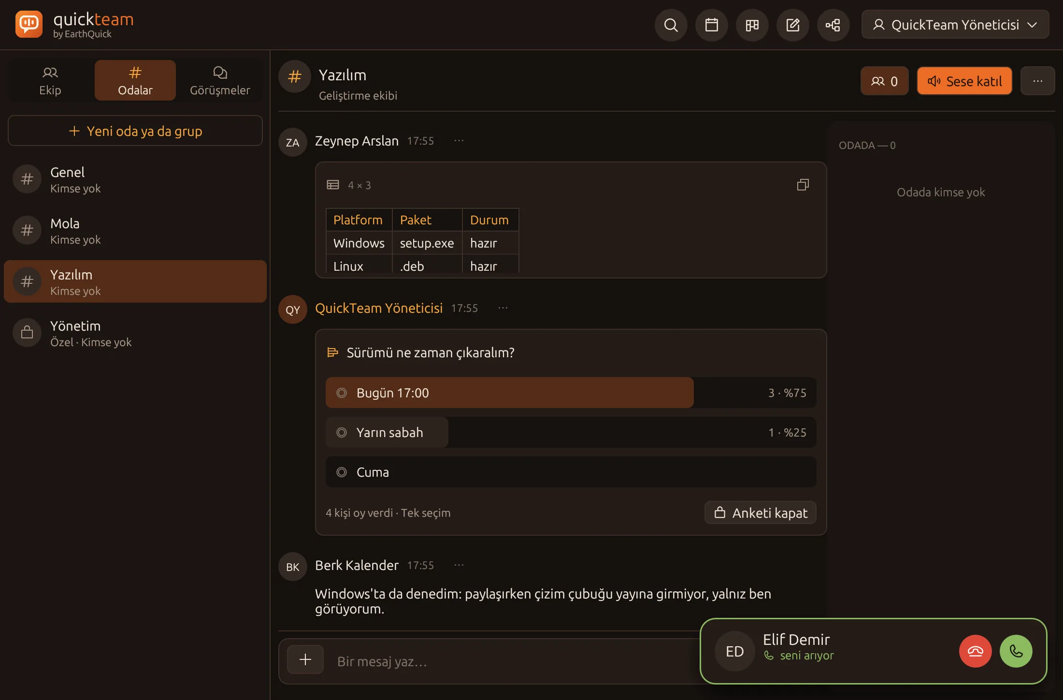The image size is (1063, 700).
Task: Click Zeynep Arslan sender name
Action: [357, 141]
